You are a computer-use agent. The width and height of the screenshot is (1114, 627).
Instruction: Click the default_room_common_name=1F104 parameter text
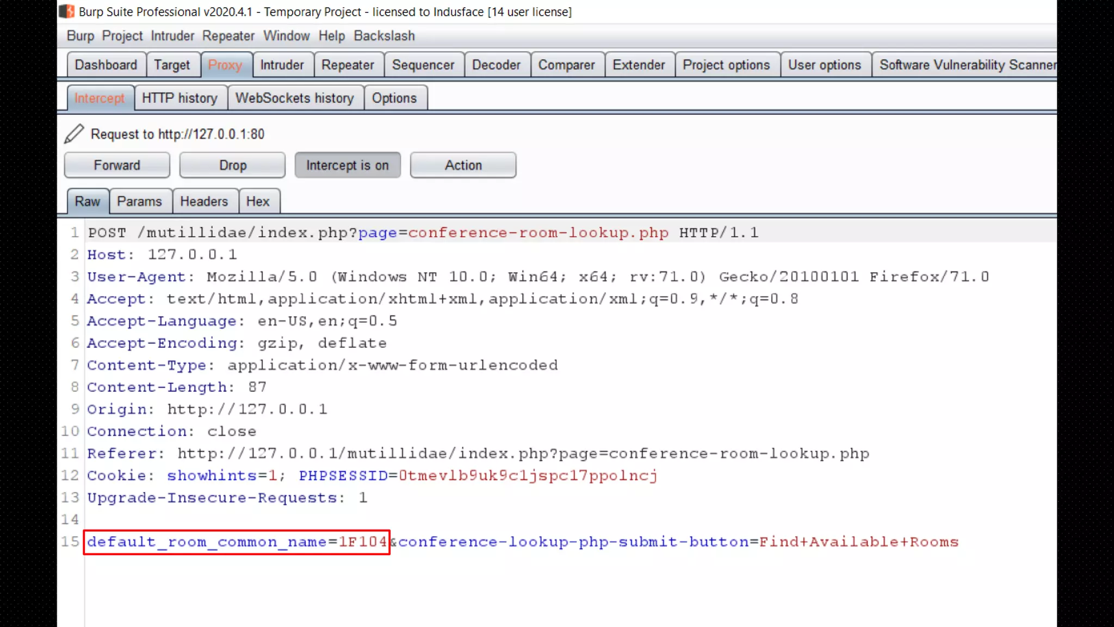pyautogui.click(x=237, y=542)
